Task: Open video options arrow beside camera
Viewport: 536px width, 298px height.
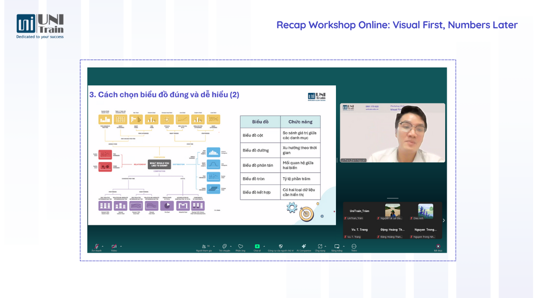Action: click(121, 246)
